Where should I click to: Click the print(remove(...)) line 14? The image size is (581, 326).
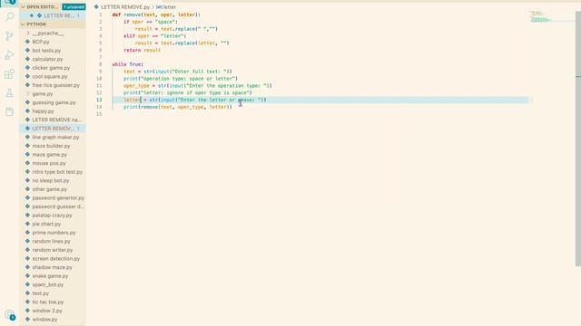coord(178,107)
